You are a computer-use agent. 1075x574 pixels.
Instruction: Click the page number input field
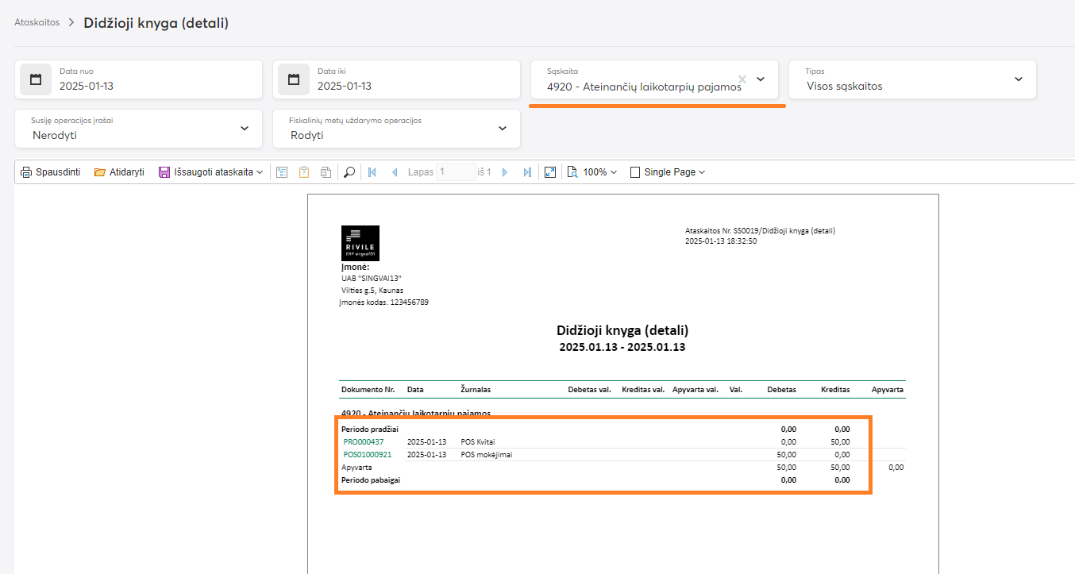[456, 172]
